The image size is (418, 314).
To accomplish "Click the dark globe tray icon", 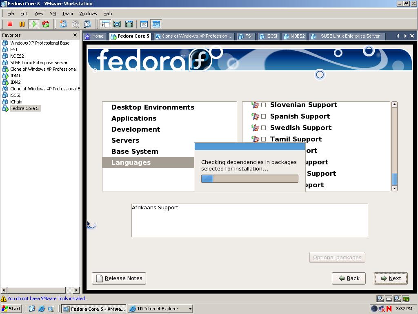I will 374,309.
